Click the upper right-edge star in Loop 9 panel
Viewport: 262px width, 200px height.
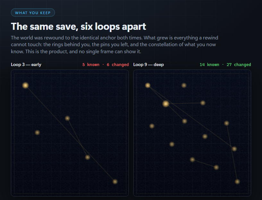pyautogui.click(x=227, y=123)
